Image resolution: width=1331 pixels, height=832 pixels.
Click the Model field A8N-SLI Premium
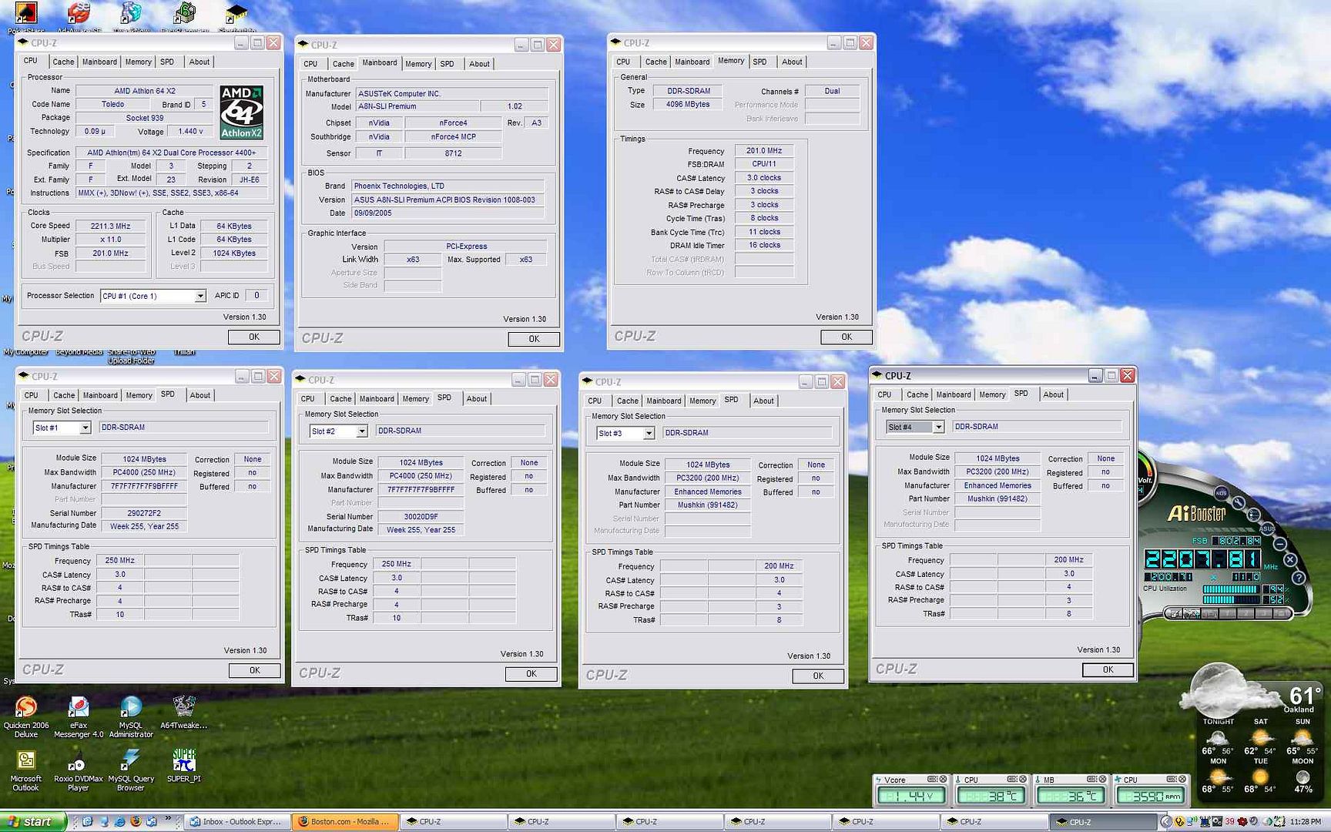click(417, 106)
